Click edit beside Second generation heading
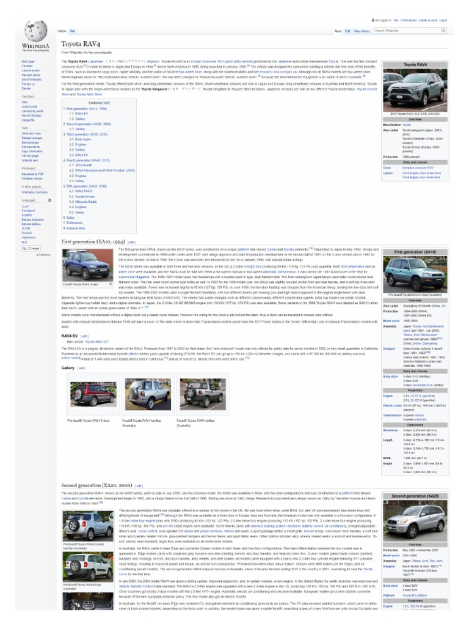 click(x=139, y=486)
